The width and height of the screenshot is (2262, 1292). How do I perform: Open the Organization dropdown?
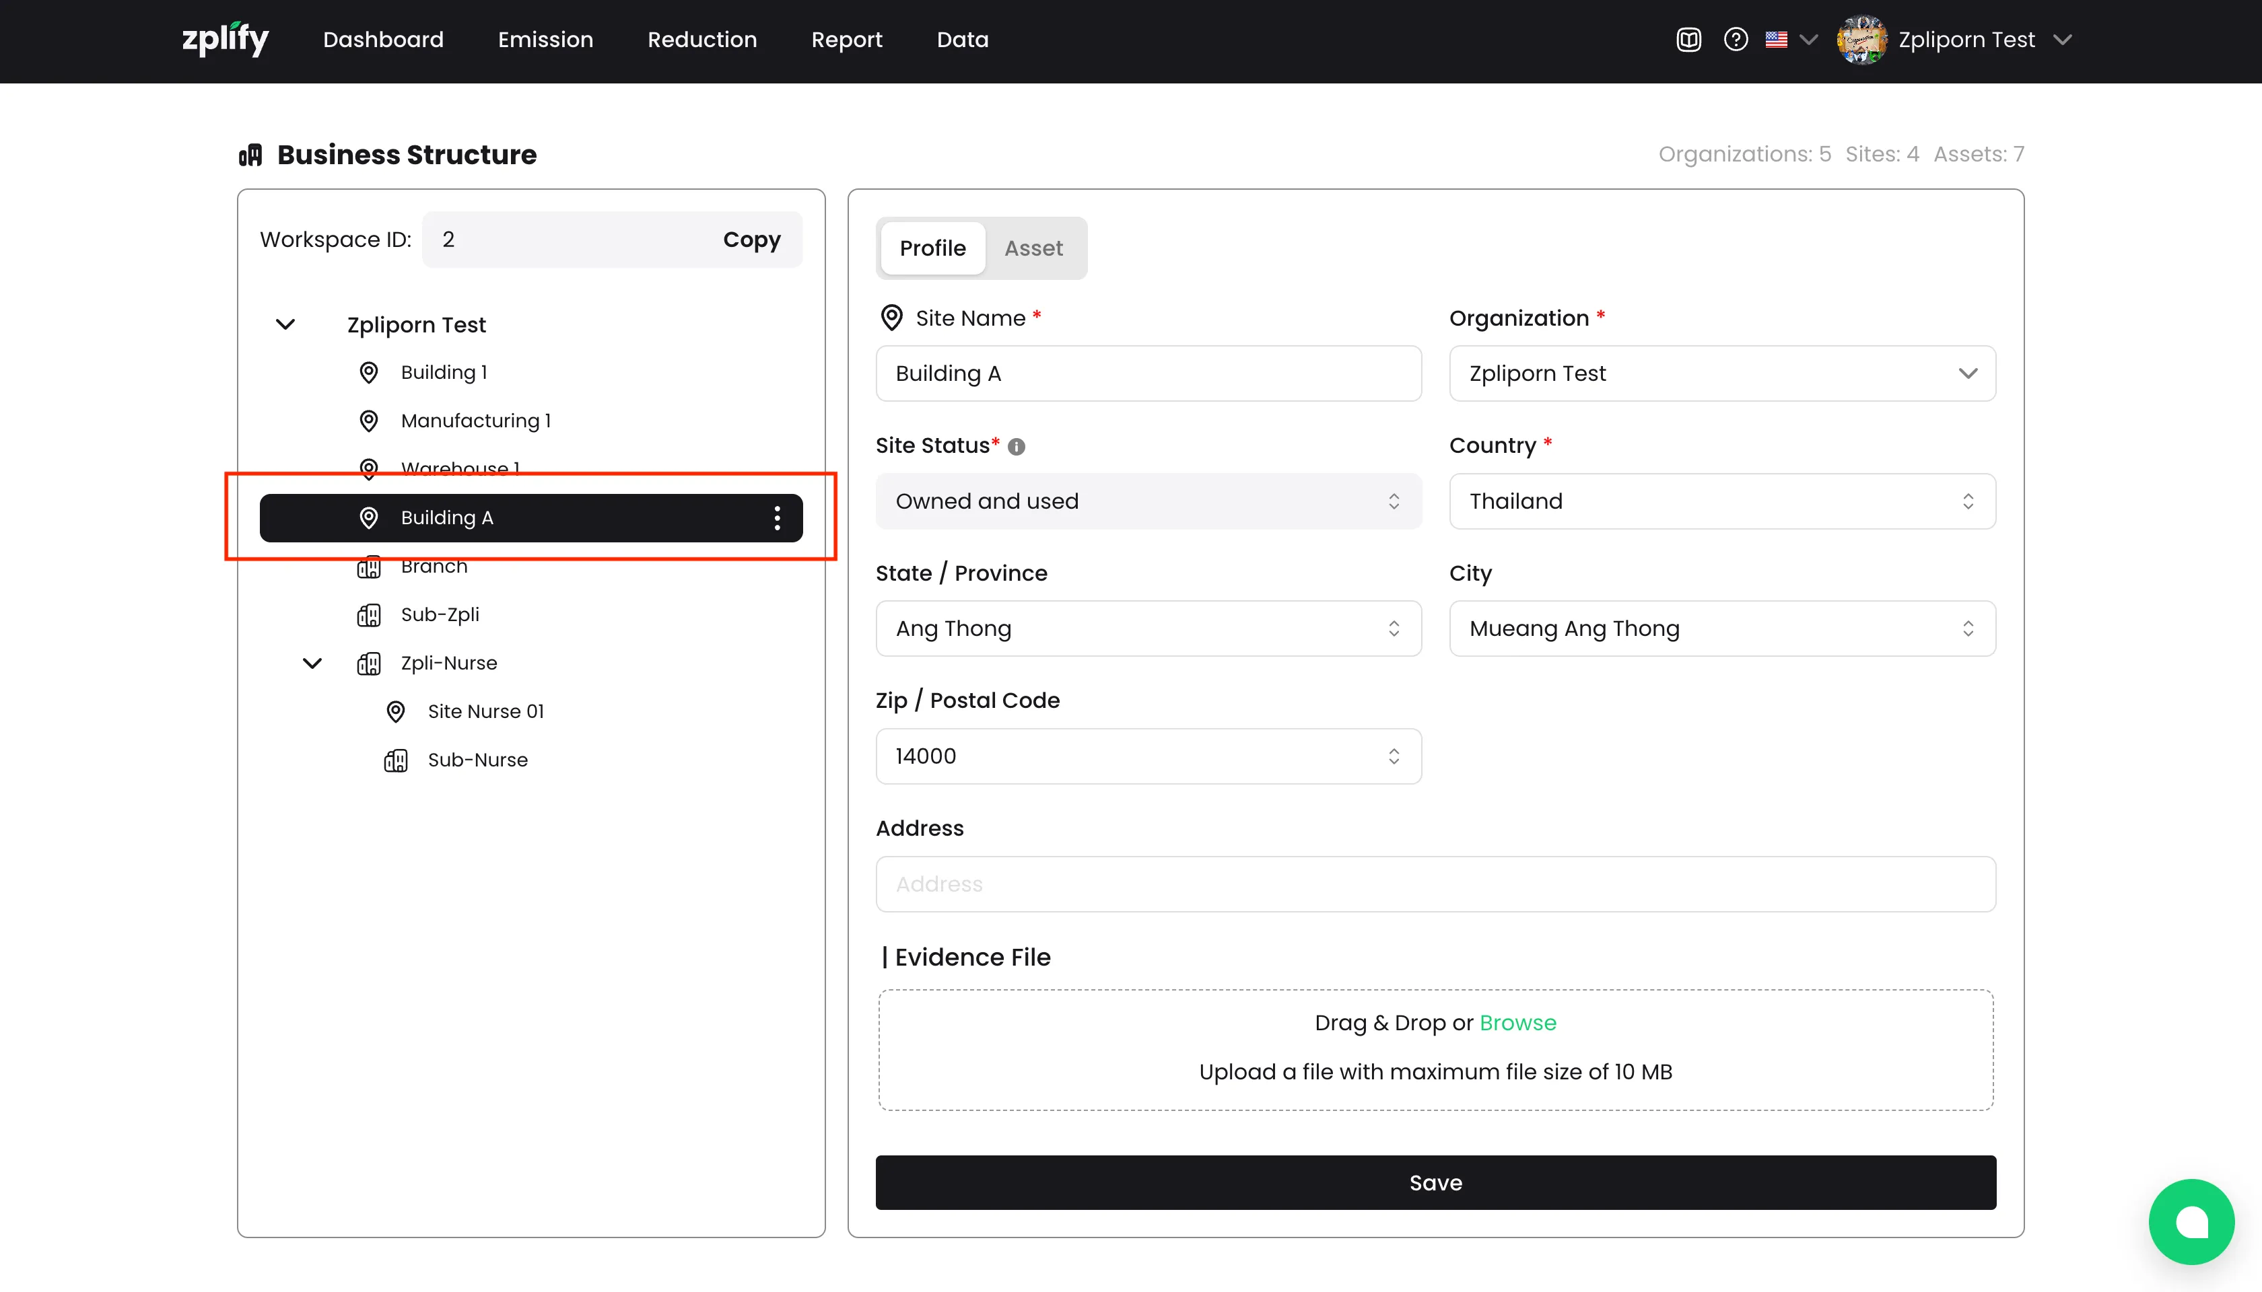pyautogui.click(x=1721, y=373)
